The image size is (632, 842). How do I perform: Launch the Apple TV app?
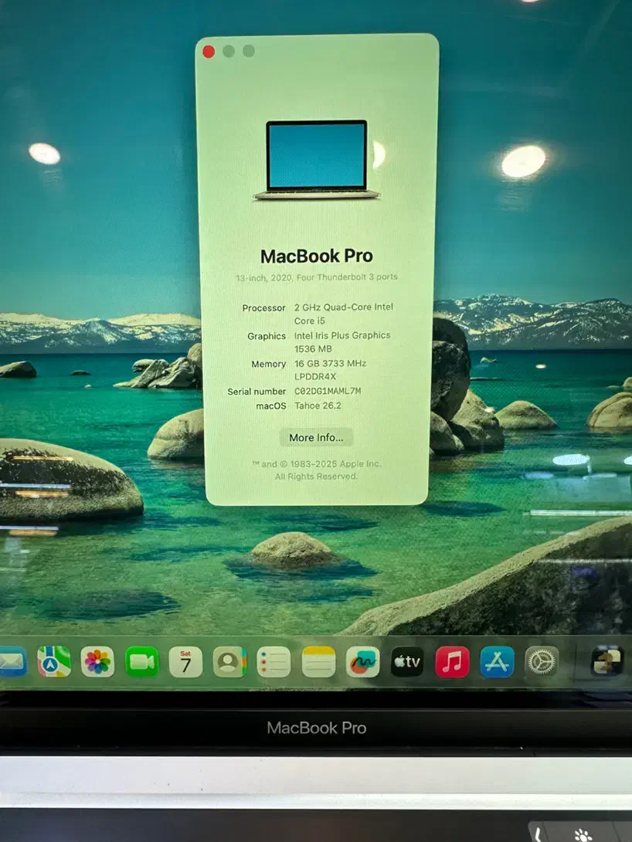coord(407,661)
